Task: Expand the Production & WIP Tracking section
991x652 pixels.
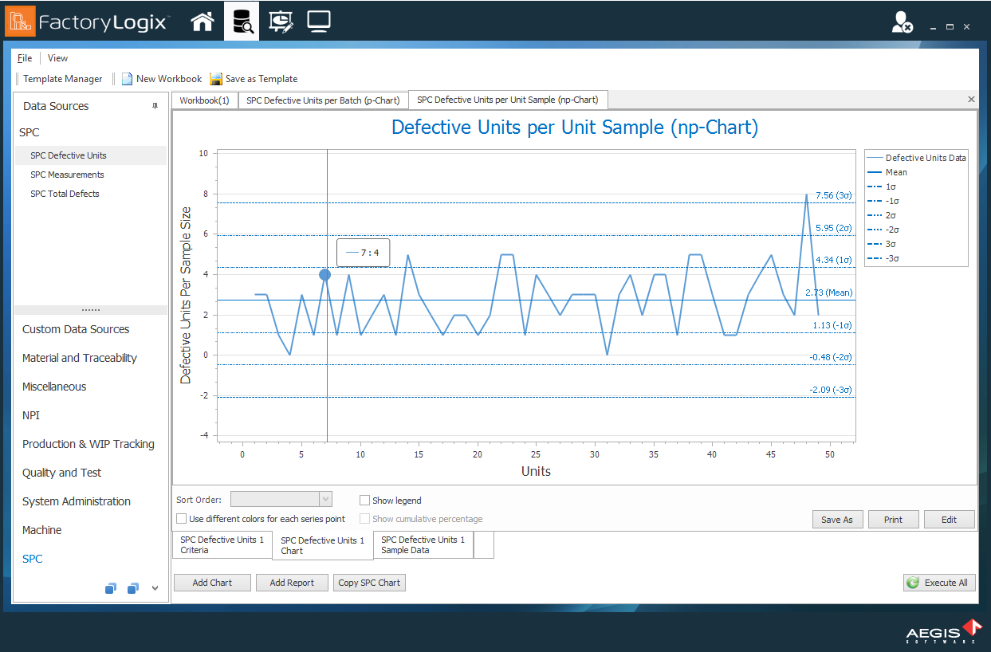Action: point(88,444)
